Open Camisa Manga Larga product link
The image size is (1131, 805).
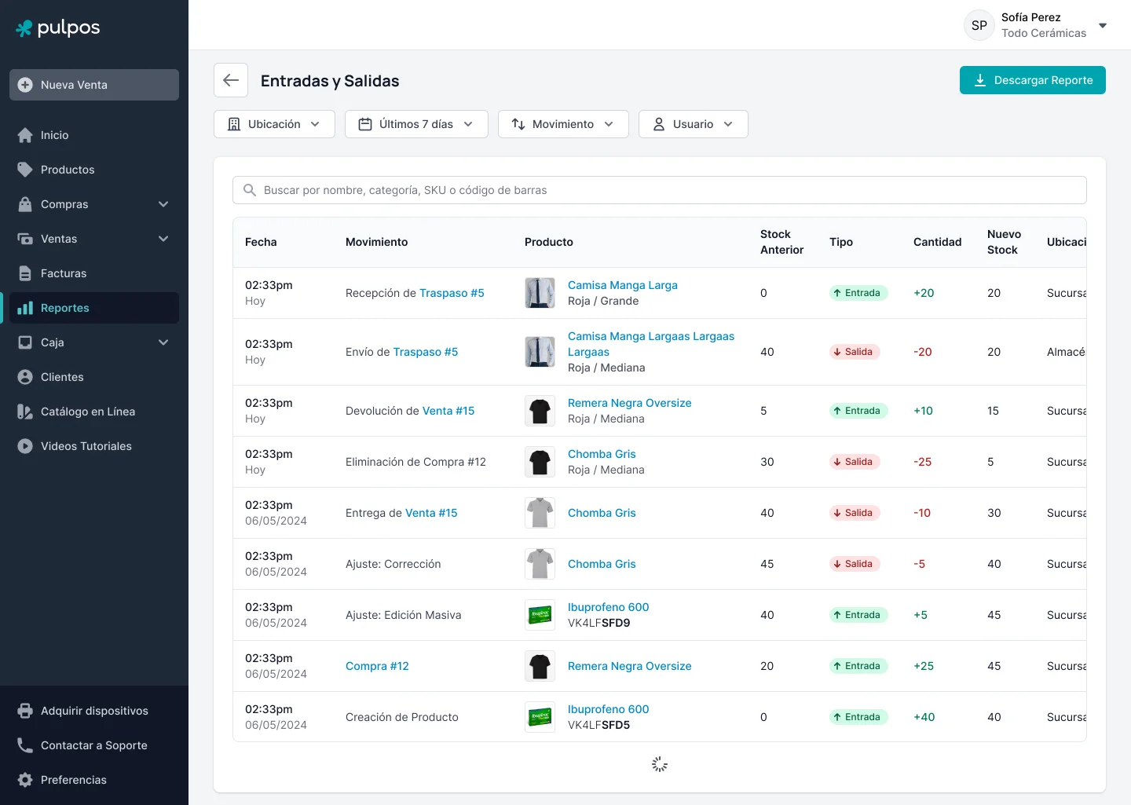click(623, 285)
